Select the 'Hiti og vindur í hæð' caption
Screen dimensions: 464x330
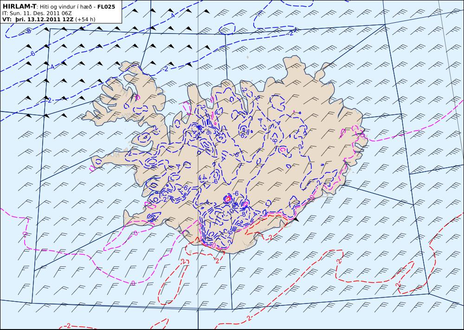click(x=66, y=7)
